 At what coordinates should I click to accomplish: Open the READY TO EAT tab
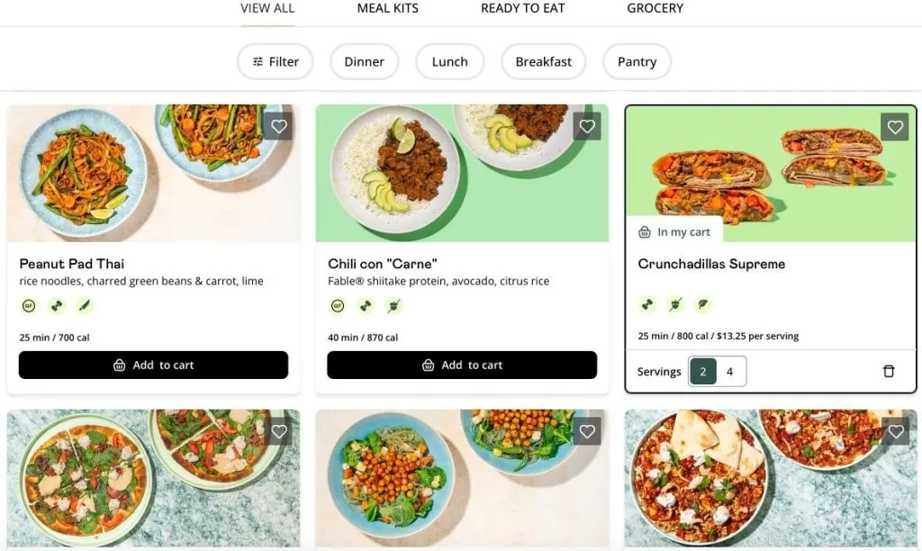click(x=522, y=9)
